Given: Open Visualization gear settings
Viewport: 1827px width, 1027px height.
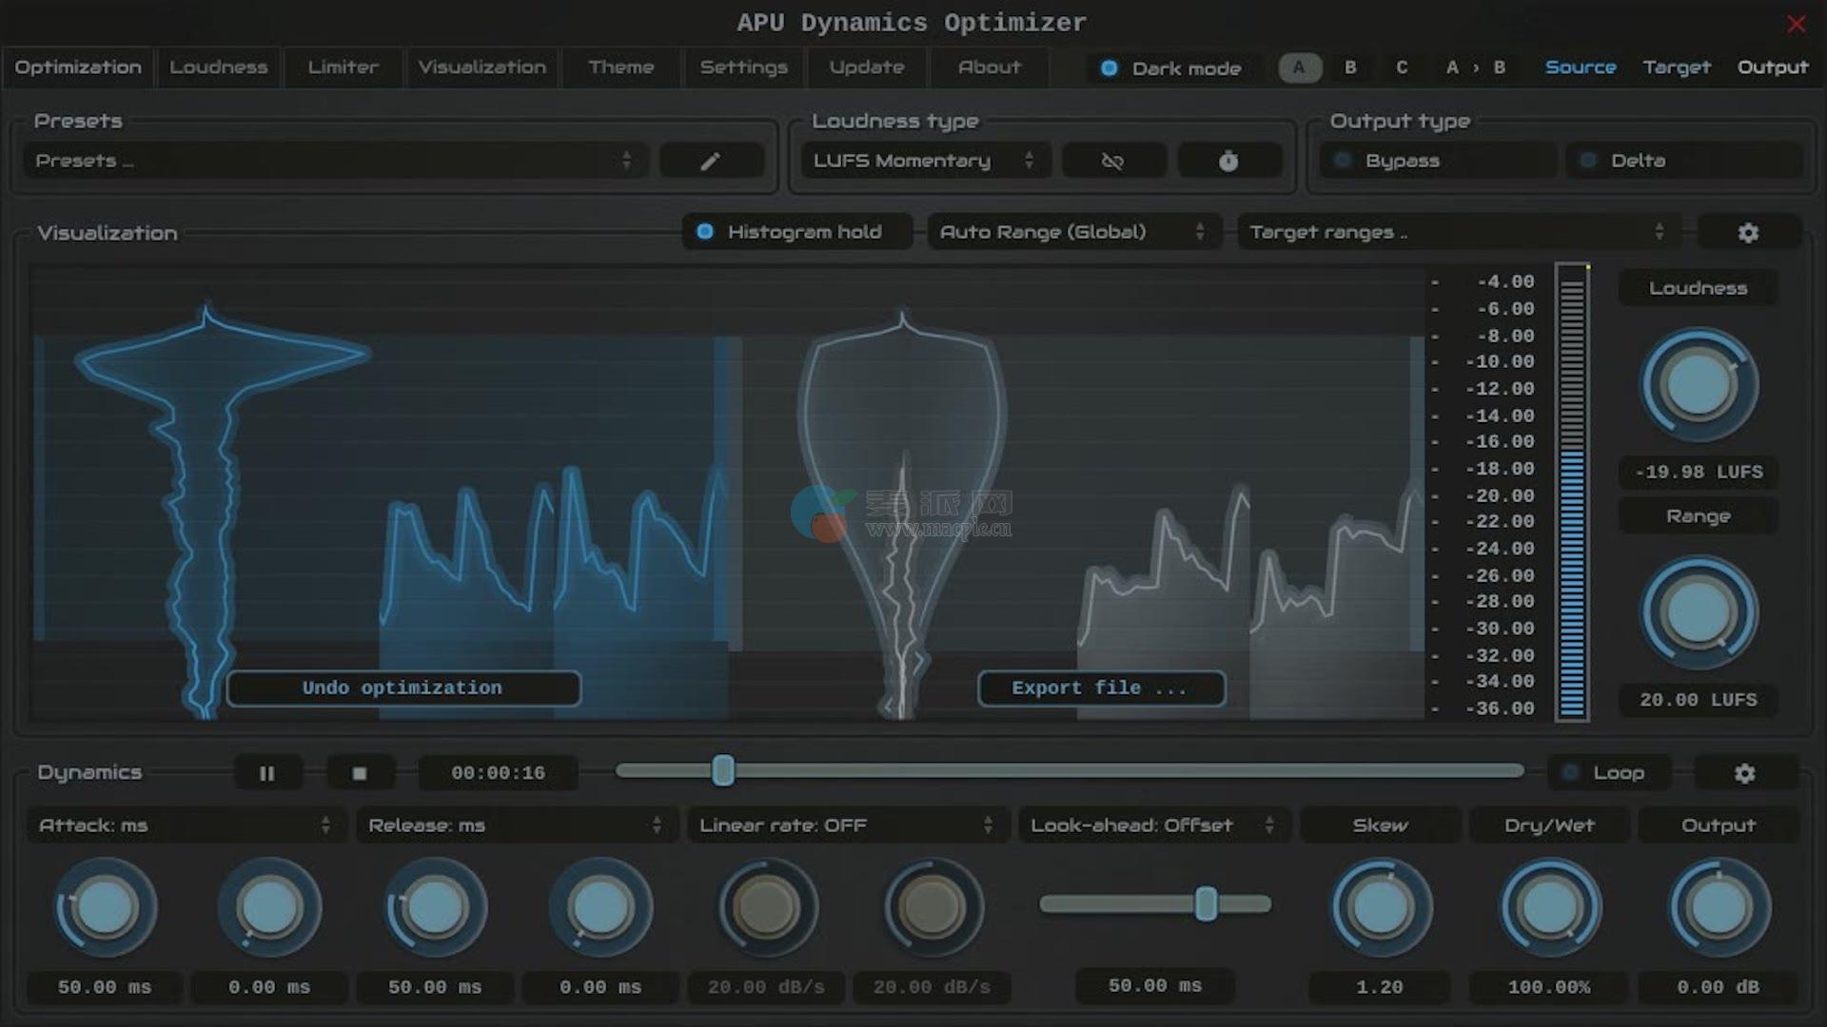Looking at the screenshot, I should (1748, 232).
